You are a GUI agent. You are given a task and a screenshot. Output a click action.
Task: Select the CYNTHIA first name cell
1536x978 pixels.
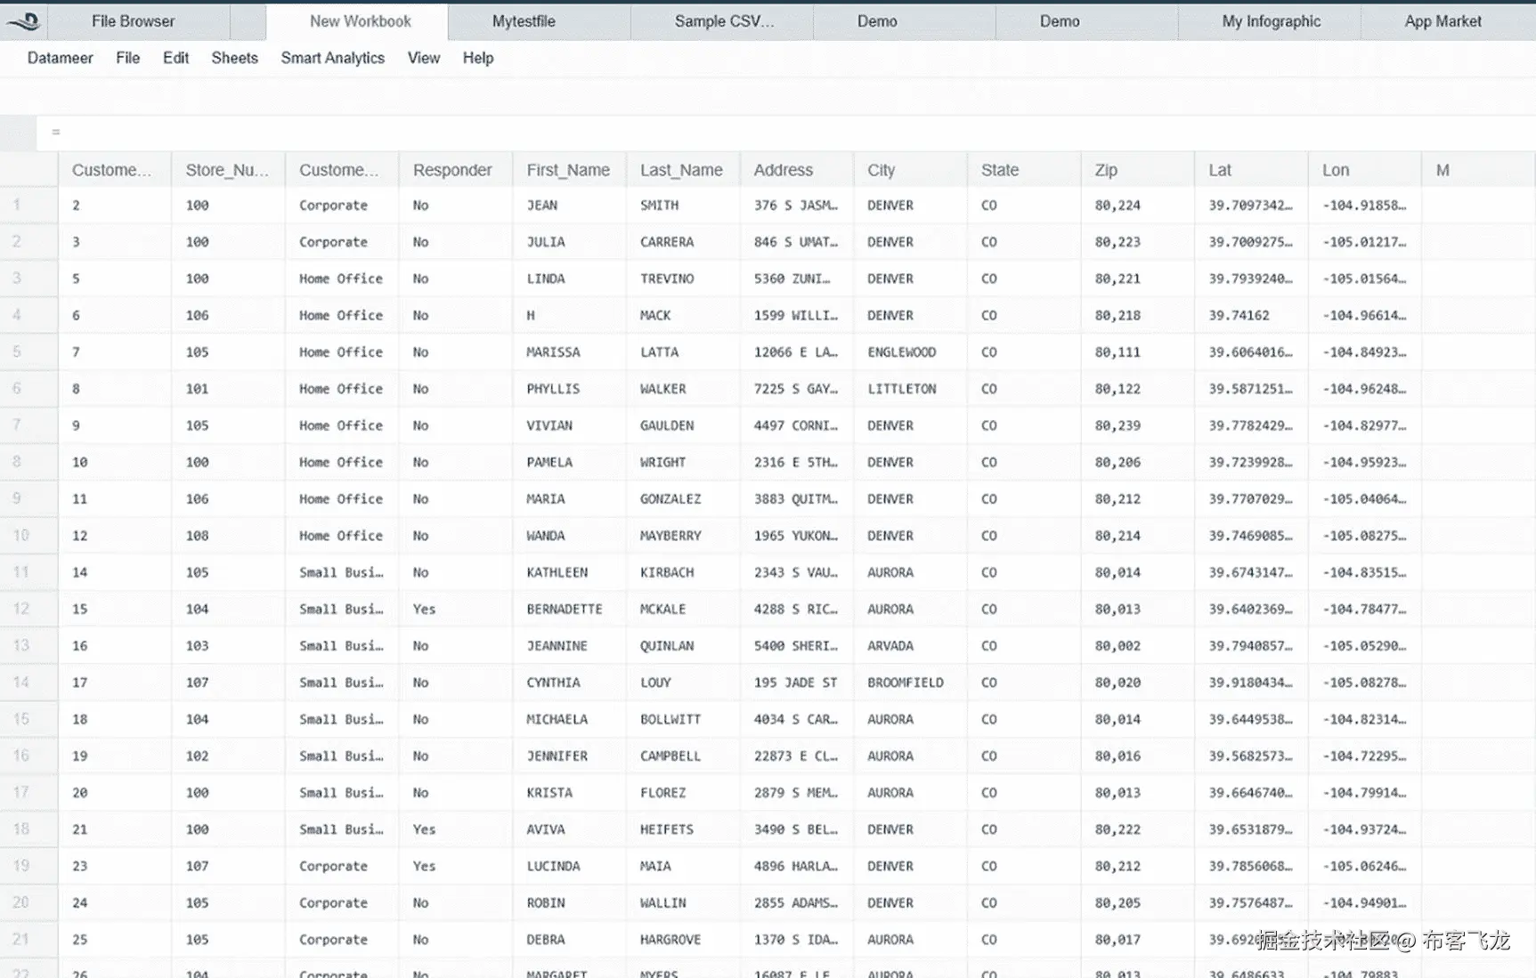(569, 683)
